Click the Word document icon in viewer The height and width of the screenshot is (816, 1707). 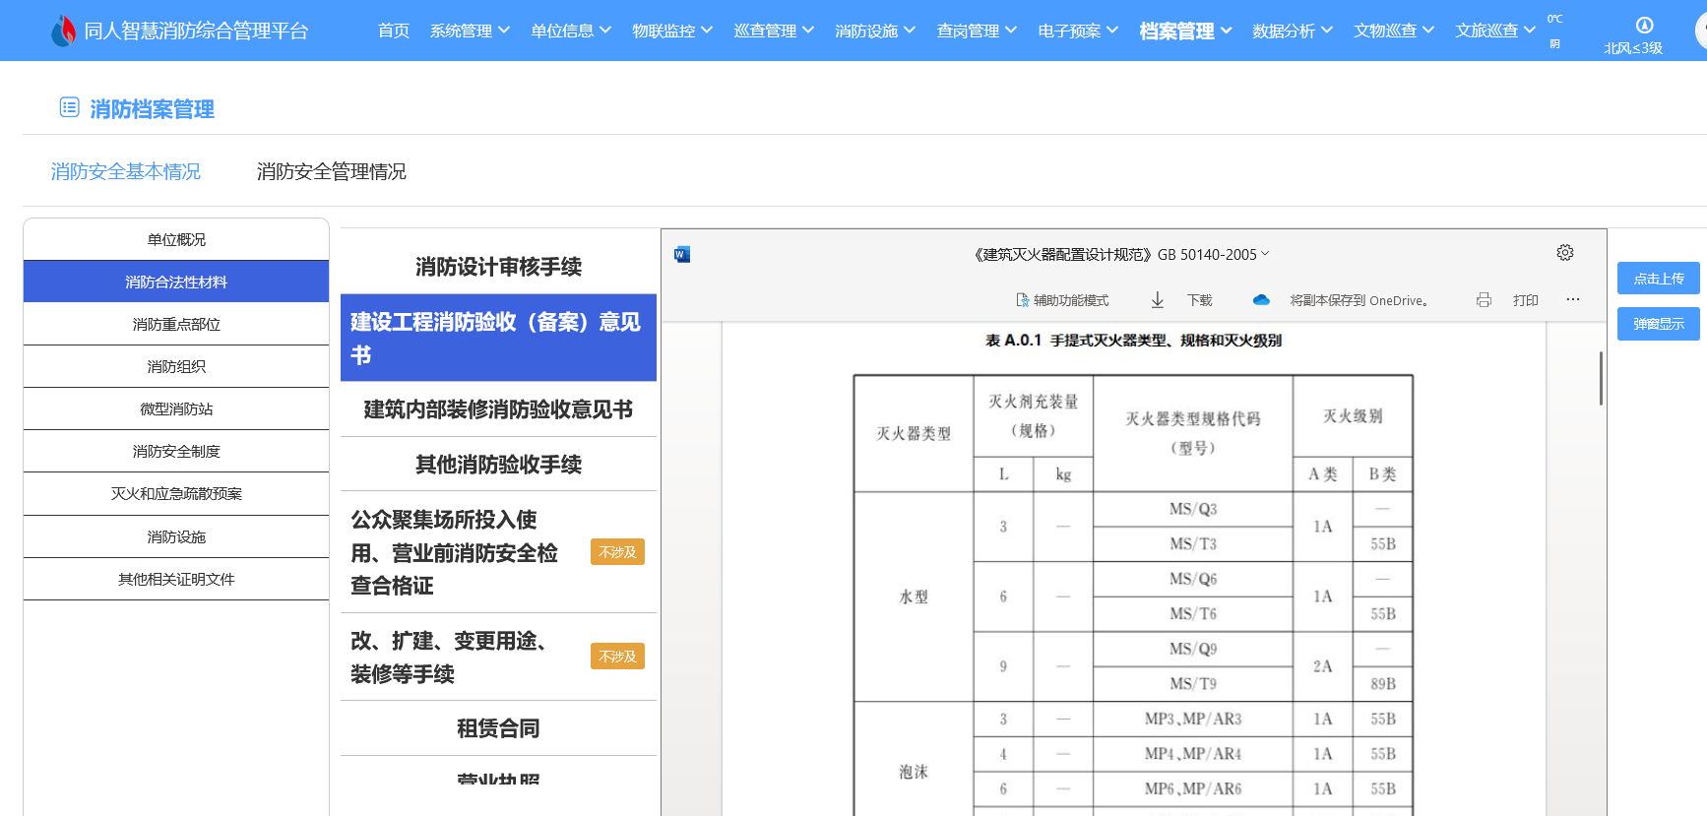(x=681, y=255)
